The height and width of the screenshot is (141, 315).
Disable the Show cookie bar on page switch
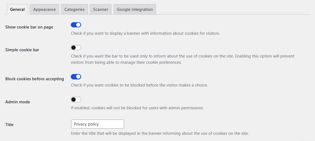tap(76, 25)
